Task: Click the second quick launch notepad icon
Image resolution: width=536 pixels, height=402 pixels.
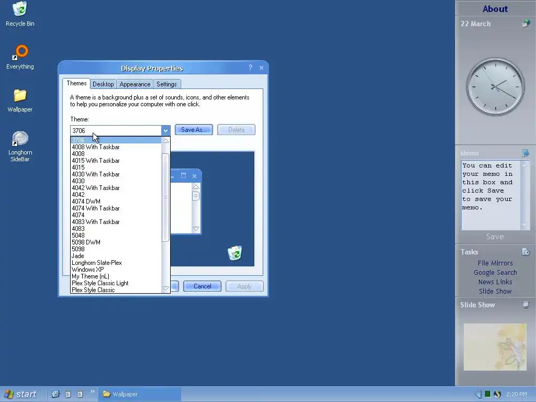Action: click(x=68, y=394)
